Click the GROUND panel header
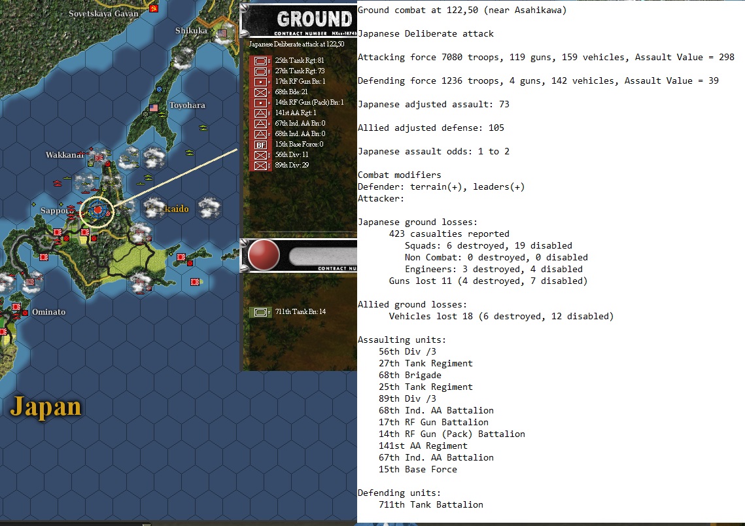Image resolution: width=745 pixels, height=526 pixels. tap(300, 20)
